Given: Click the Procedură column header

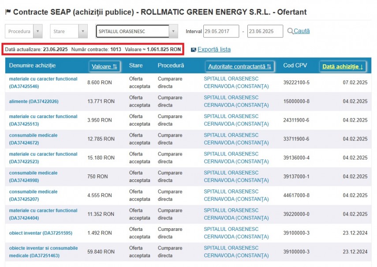Looking at the screenshot, I should pyautogui.click(x=171, y=65).
